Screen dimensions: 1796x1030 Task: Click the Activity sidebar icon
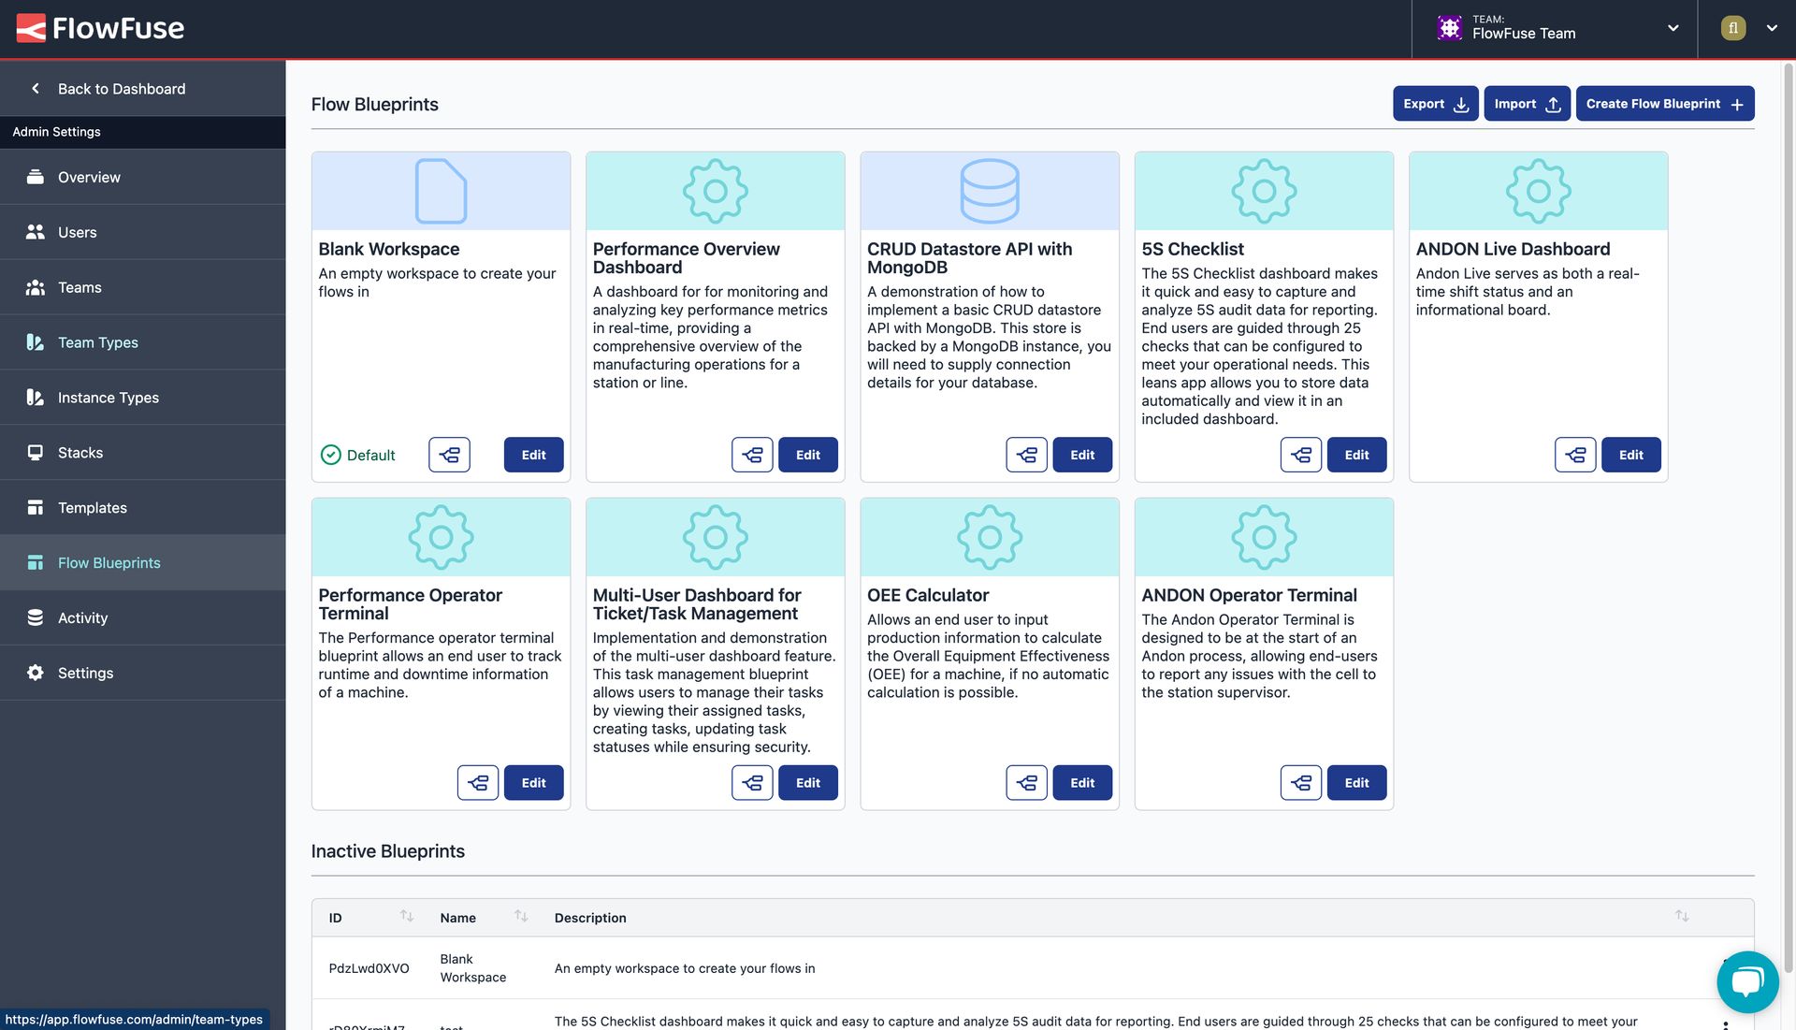pyautogui.click(x=34, y=618)
